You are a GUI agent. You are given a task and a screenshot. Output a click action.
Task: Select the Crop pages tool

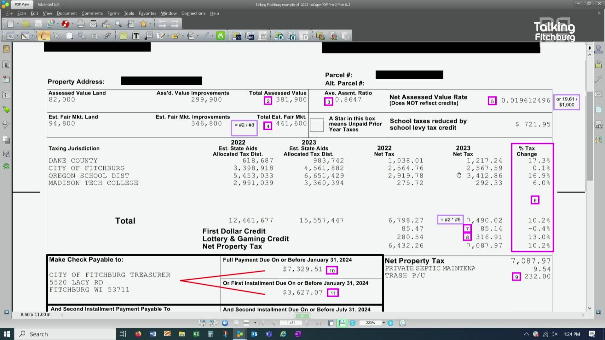coord(94,36)
